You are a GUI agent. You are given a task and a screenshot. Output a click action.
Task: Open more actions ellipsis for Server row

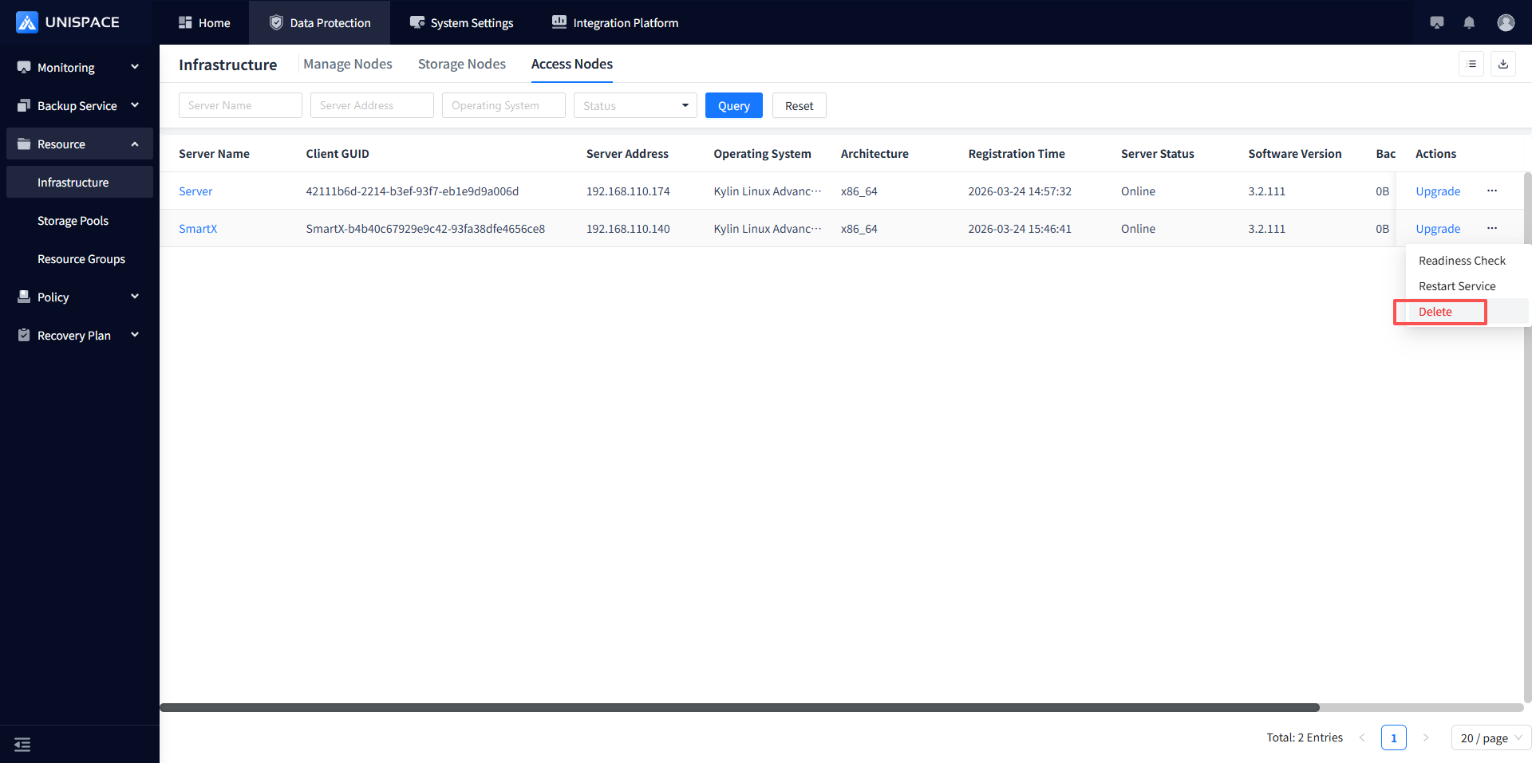tap(1492, 191)
